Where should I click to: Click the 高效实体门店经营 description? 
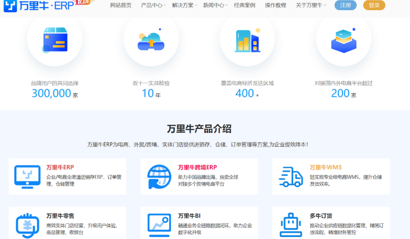(x=83, y=229)
